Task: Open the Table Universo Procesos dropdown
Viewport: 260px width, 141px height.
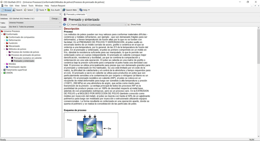Action: click(35, 23)
